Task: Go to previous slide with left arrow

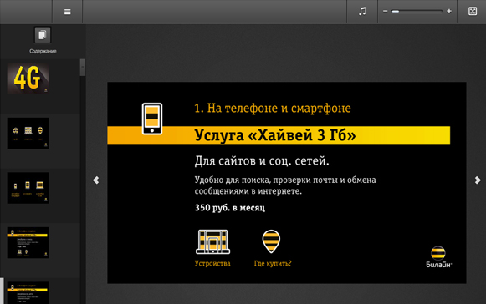Action: click(95, 180)
